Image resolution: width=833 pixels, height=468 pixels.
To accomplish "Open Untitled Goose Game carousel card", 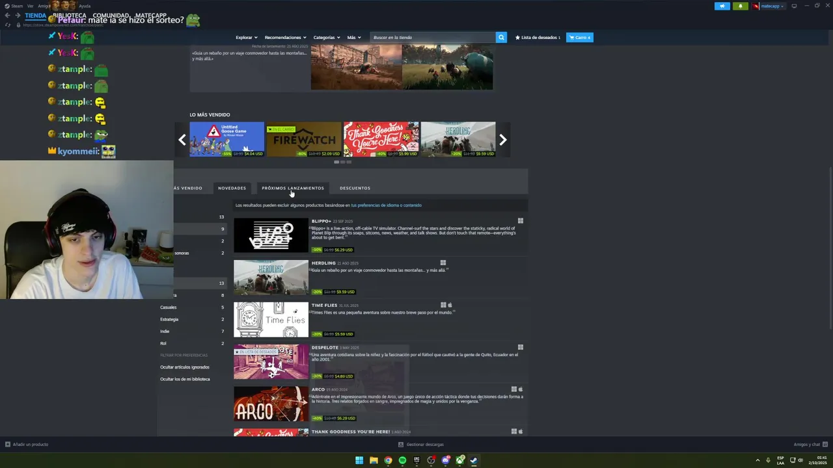I will [x=227, y=139].
